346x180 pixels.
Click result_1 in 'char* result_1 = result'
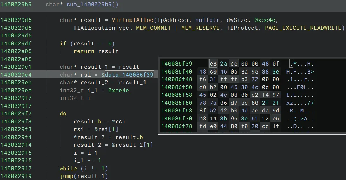pos(94,67)
